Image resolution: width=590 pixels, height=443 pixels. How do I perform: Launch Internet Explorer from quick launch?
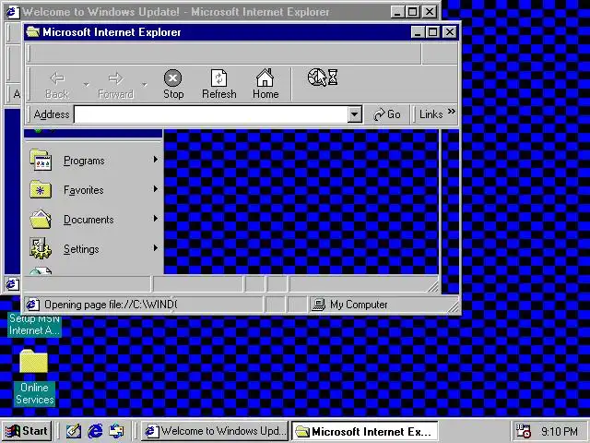point(95,431)
